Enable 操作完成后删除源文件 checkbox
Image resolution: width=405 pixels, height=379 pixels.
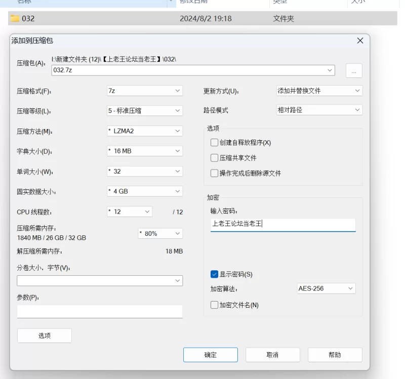tap(215, 173)
